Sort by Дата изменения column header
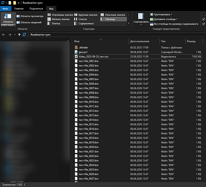 (144, 41)
